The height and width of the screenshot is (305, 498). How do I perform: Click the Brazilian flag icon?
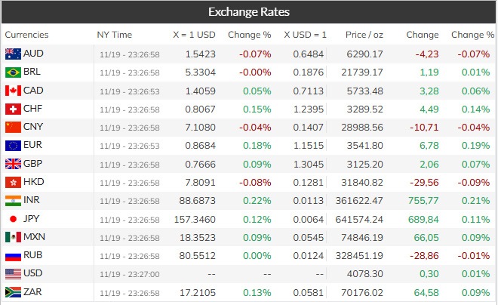[13, 72]
